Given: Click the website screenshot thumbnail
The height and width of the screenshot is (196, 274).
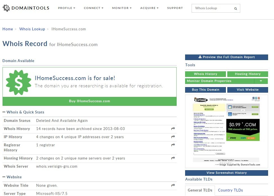Looking at the screenshot, I should [x=226, y=131].
